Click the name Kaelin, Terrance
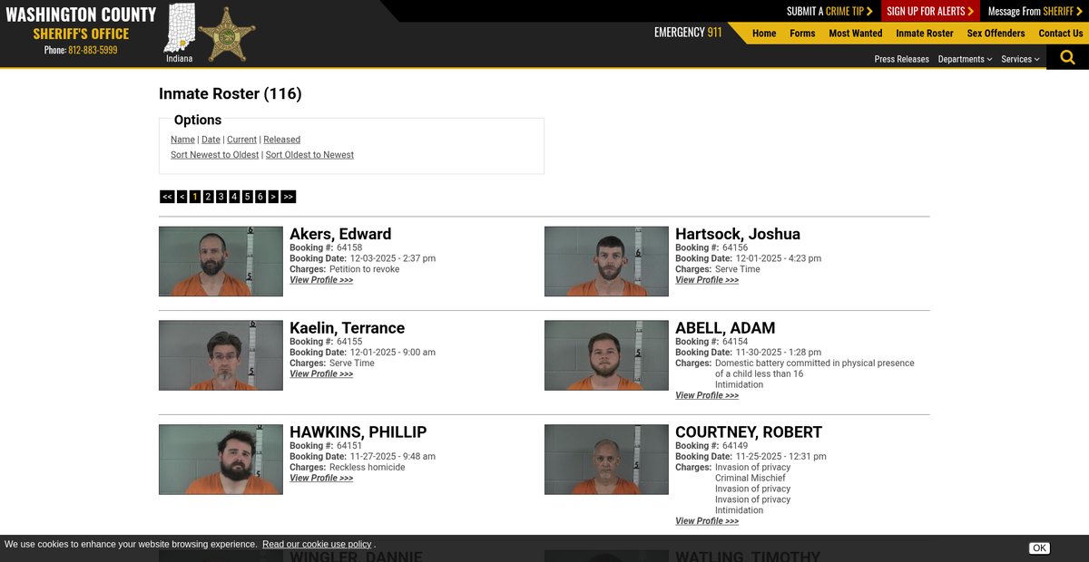1089x562 pixels. pos(347,328)
